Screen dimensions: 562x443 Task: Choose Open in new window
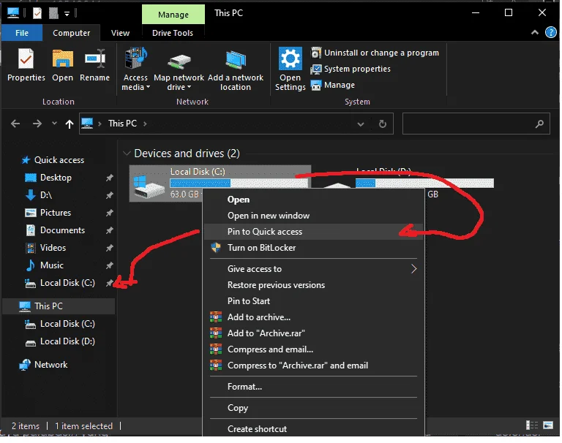[x=313, y=216]
